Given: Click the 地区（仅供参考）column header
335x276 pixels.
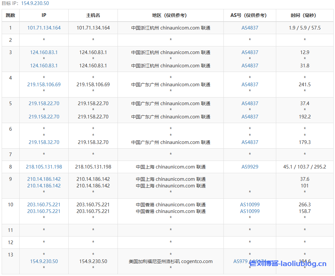Looking at the screenshot, I should (170, 15).
